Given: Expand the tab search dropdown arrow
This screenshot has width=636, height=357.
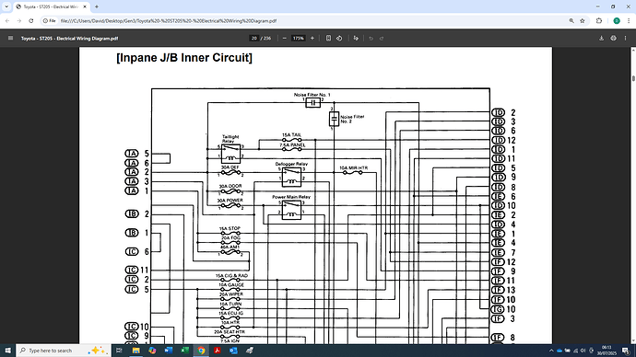Looking at the screenshot, I should pos(6,6).
